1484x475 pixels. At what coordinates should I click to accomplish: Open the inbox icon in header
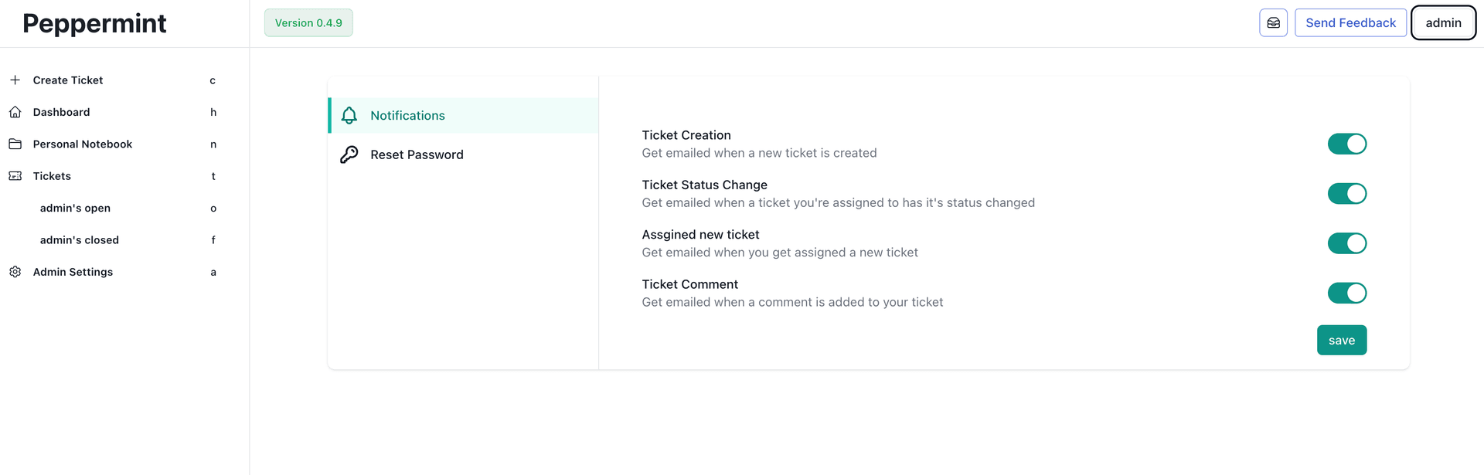tap(1273, 23)
